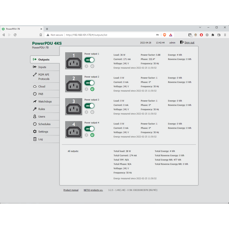Screen dimensions: 229x229
Task: Open the Watchdogs section in sidebar
Action: [x=45, y=102]
